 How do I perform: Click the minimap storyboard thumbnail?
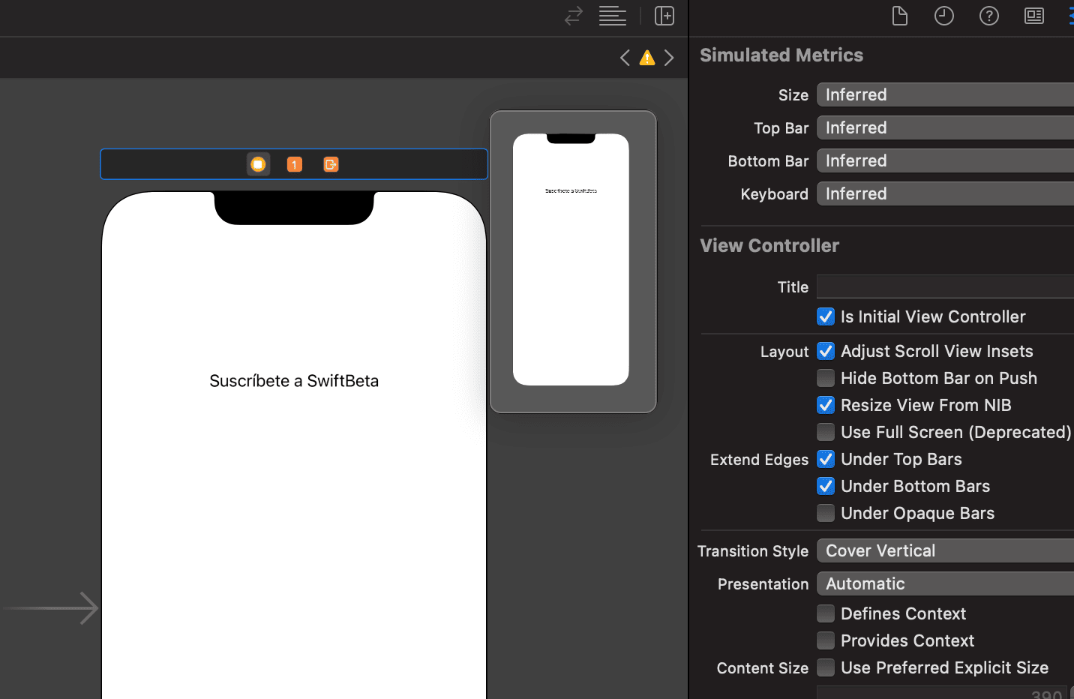pos(573,262)
